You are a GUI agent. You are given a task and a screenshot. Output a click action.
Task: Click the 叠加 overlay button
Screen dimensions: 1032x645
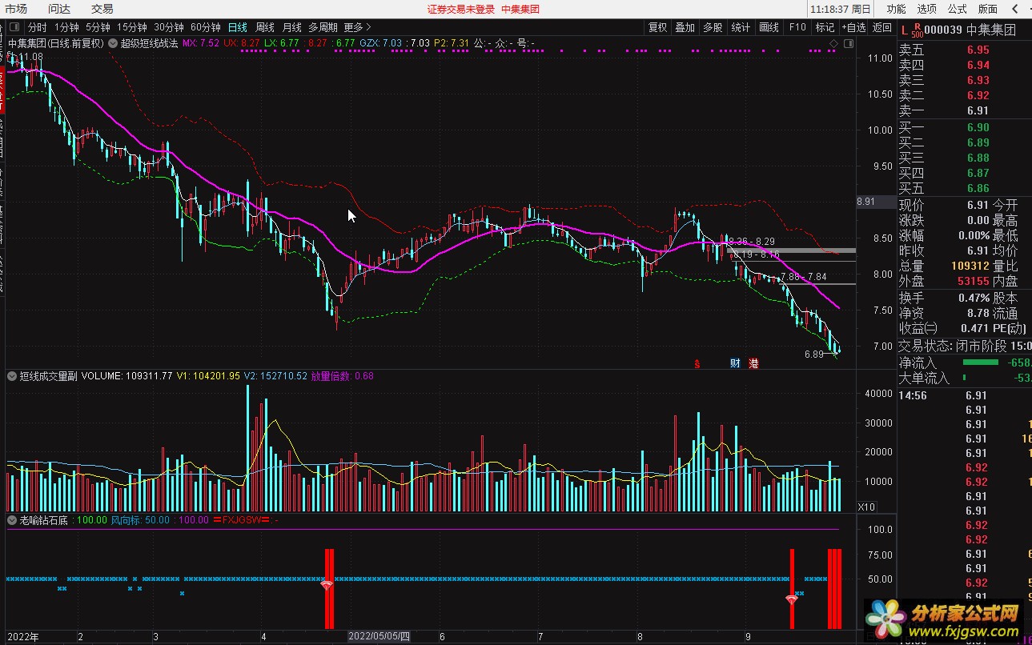(x=685, y=27)
